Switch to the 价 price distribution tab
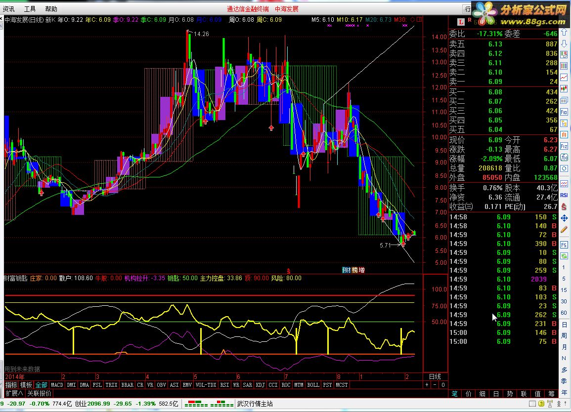571x412 pixels. pyautogui.click(x=469, y=394)
